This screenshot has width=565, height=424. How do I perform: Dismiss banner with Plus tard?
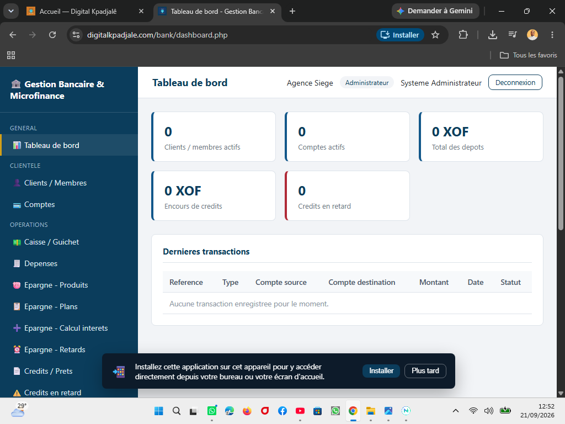pos(425,370)
